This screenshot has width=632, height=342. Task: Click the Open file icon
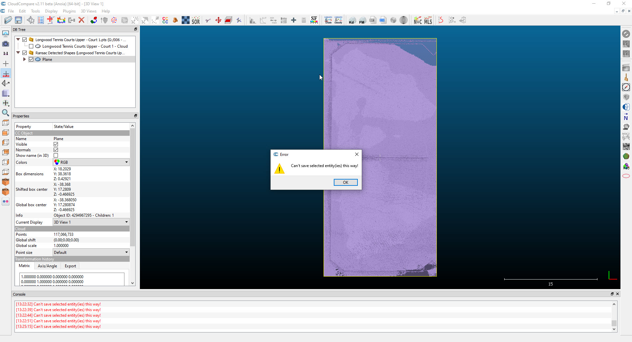click(x=8, y=20)
